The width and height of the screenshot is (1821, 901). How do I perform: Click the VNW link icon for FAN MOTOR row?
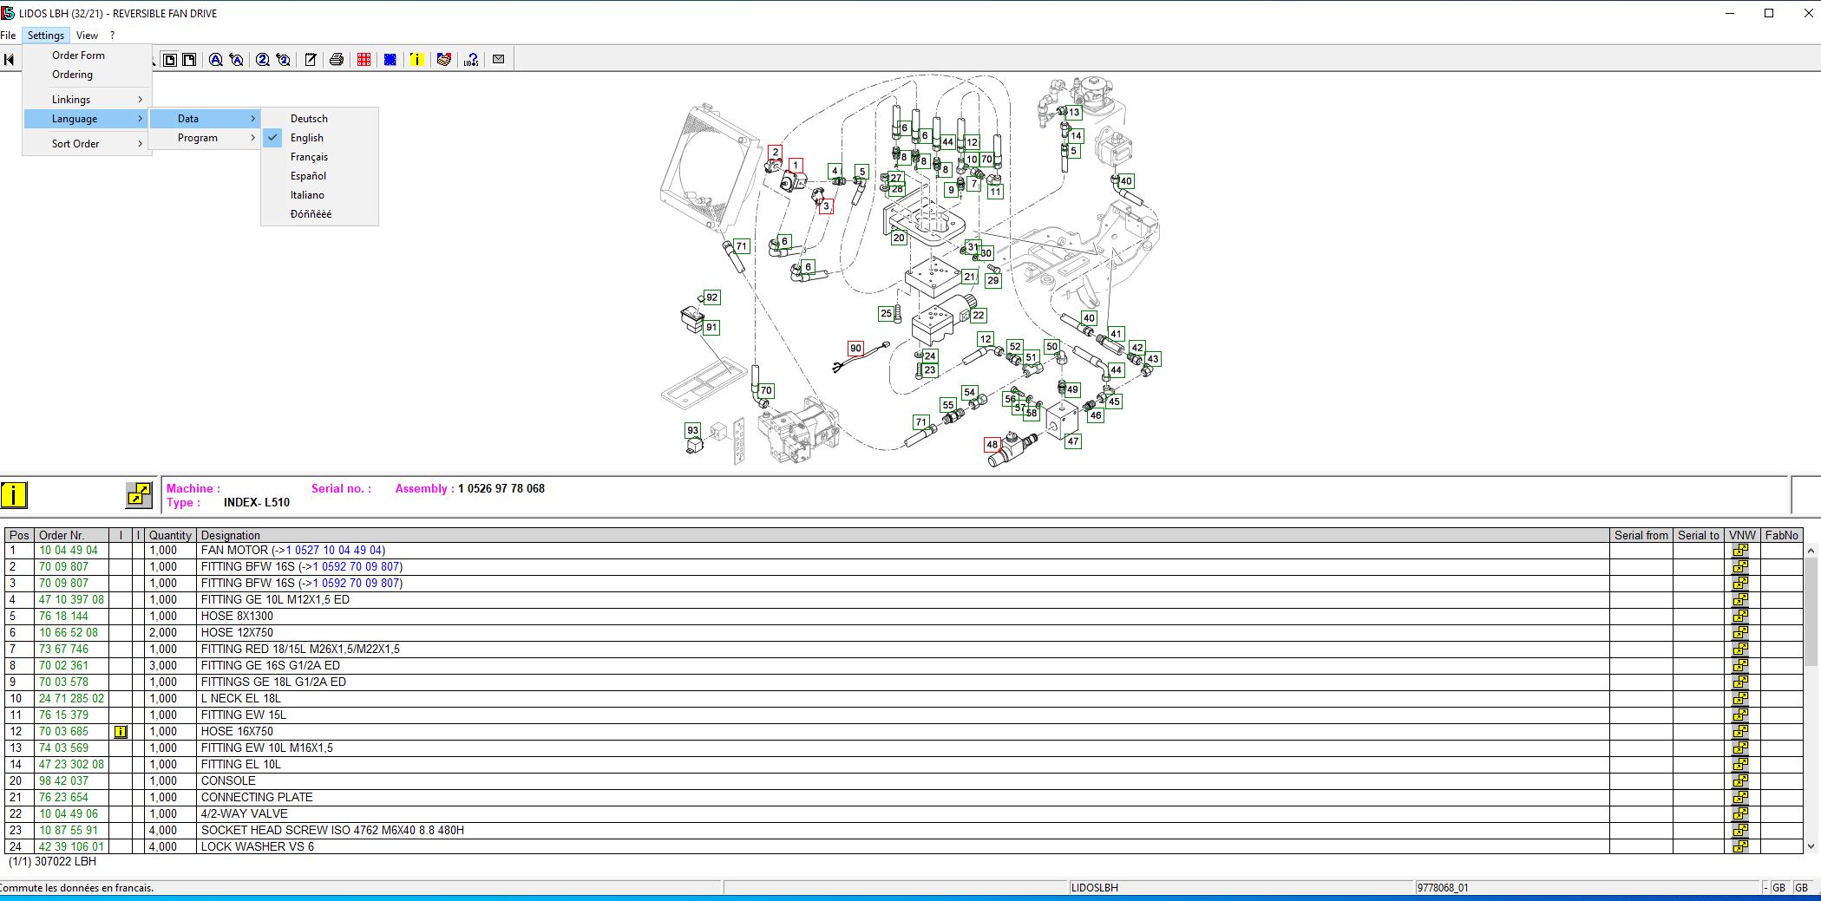[x=1740, y=551]
